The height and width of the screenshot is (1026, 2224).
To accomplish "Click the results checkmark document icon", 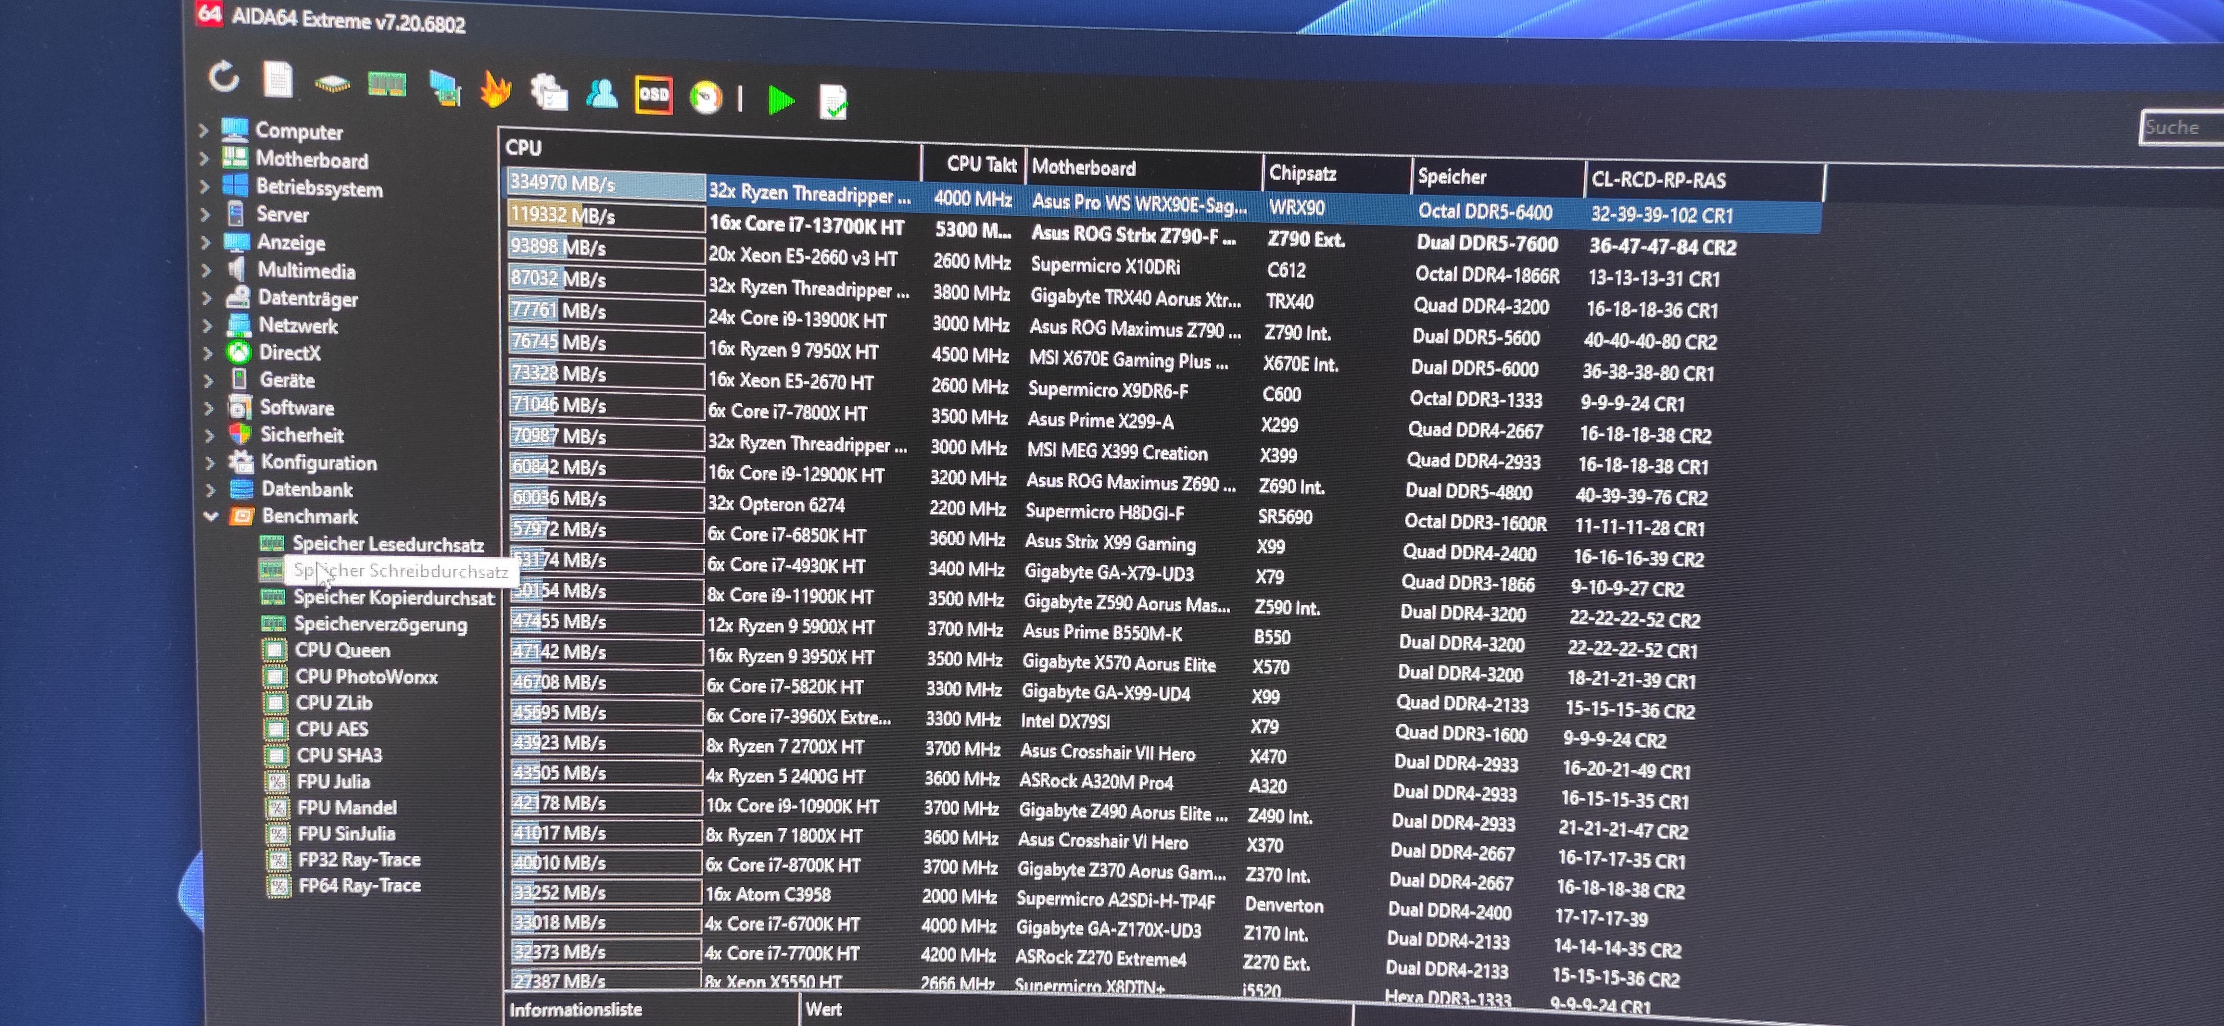I will tap(834, 103).
